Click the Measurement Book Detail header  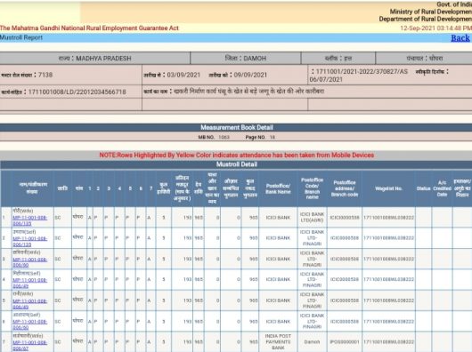[x=236, y=127]
